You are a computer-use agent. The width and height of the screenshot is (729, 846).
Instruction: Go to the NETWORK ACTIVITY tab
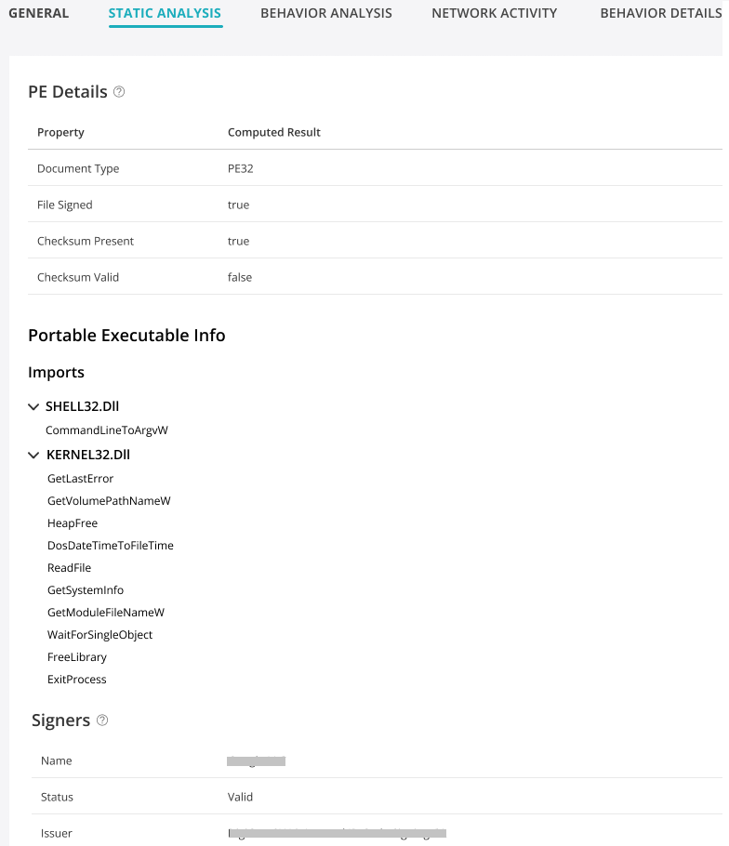pyautogui.click(x=494, y=13)
